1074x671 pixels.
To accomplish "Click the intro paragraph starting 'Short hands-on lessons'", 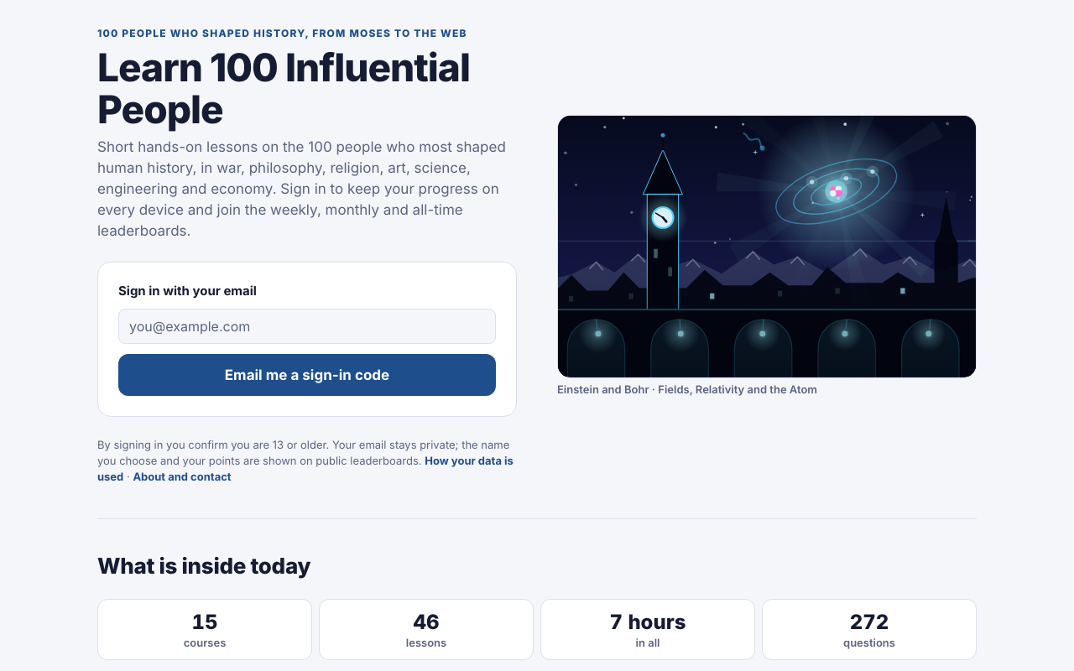I will [x=302, y=189].
